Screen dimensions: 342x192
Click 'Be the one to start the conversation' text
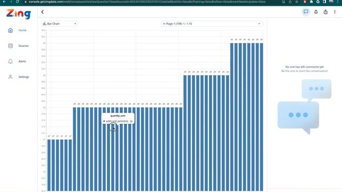coord(305,71)
